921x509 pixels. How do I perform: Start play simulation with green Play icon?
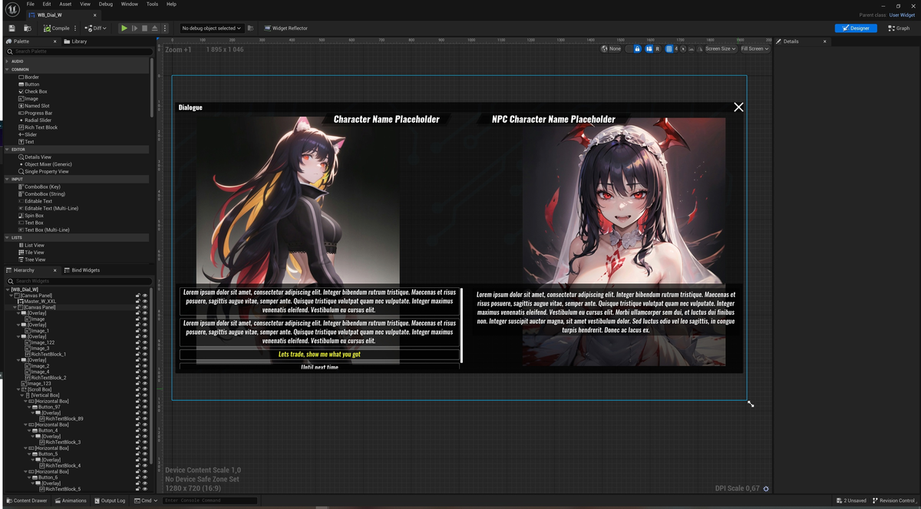(124, 28)
